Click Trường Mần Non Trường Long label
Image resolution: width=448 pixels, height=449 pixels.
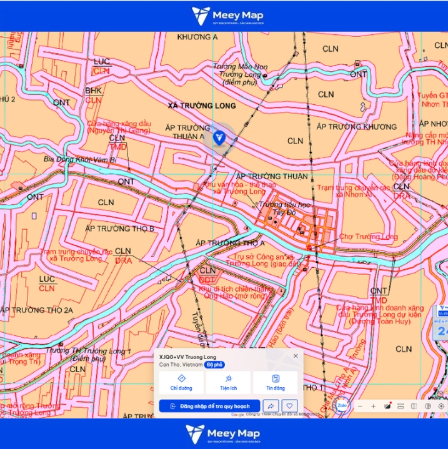point(240,74)
